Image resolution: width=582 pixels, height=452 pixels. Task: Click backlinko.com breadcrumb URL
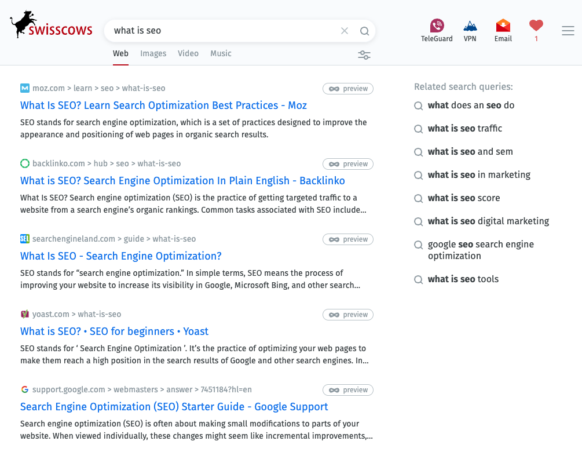click(107, 163)
